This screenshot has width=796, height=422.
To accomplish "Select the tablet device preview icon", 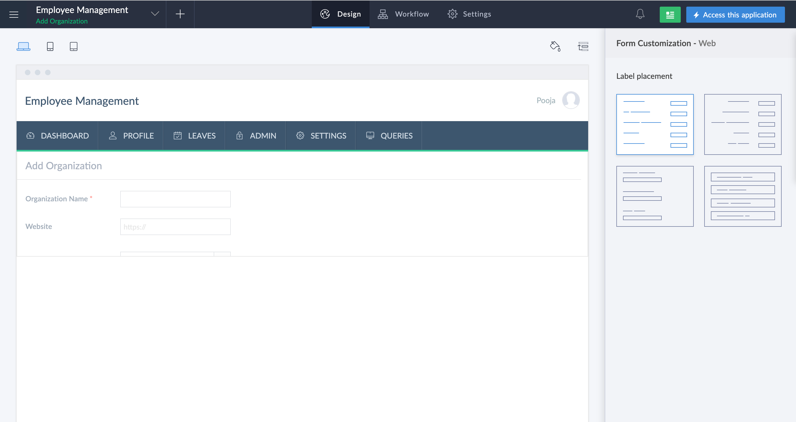I will pyautogui.click(x=74, y=46).
